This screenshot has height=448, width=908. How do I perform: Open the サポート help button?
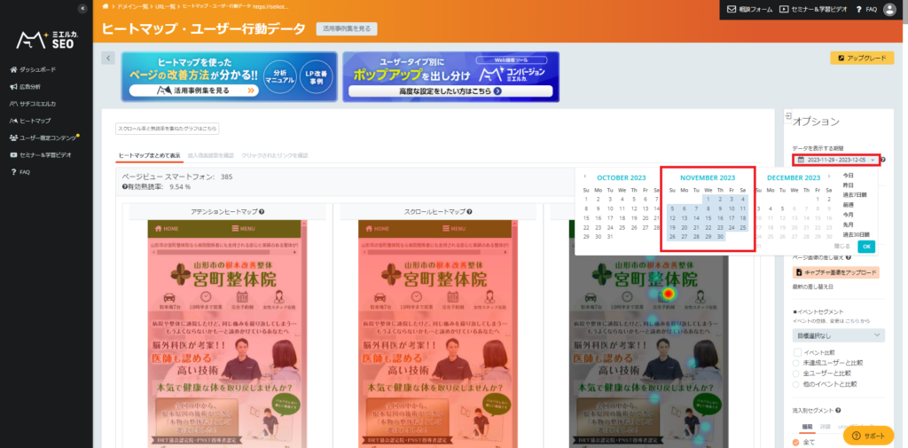point(869,436)
